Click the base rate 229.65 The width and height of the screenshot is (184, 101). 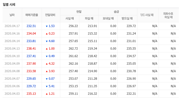click(31, 79)
